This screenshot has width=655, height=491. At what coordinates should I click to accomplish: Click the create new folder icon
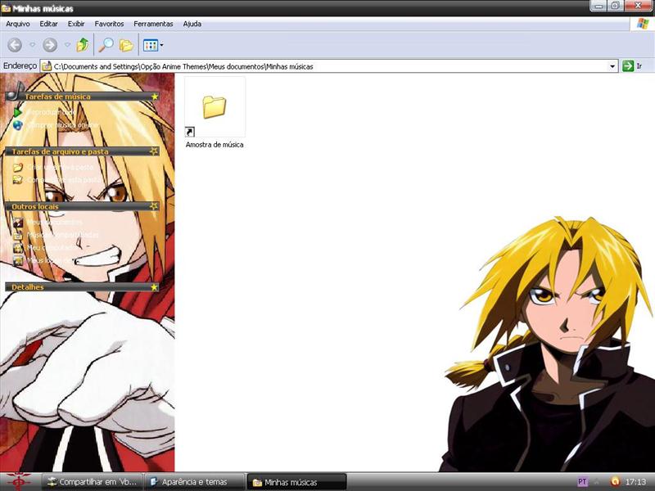click(17, 168)
